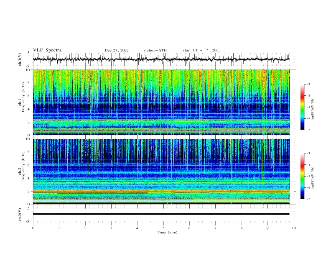Click the "ch.3(V)" axis label
The image size is (331, 256).
pos(20,215)
